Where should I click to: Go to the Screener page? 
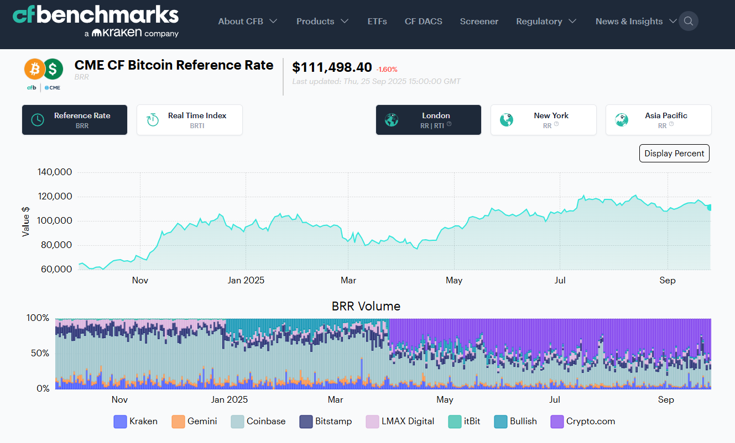coord(479,22)
